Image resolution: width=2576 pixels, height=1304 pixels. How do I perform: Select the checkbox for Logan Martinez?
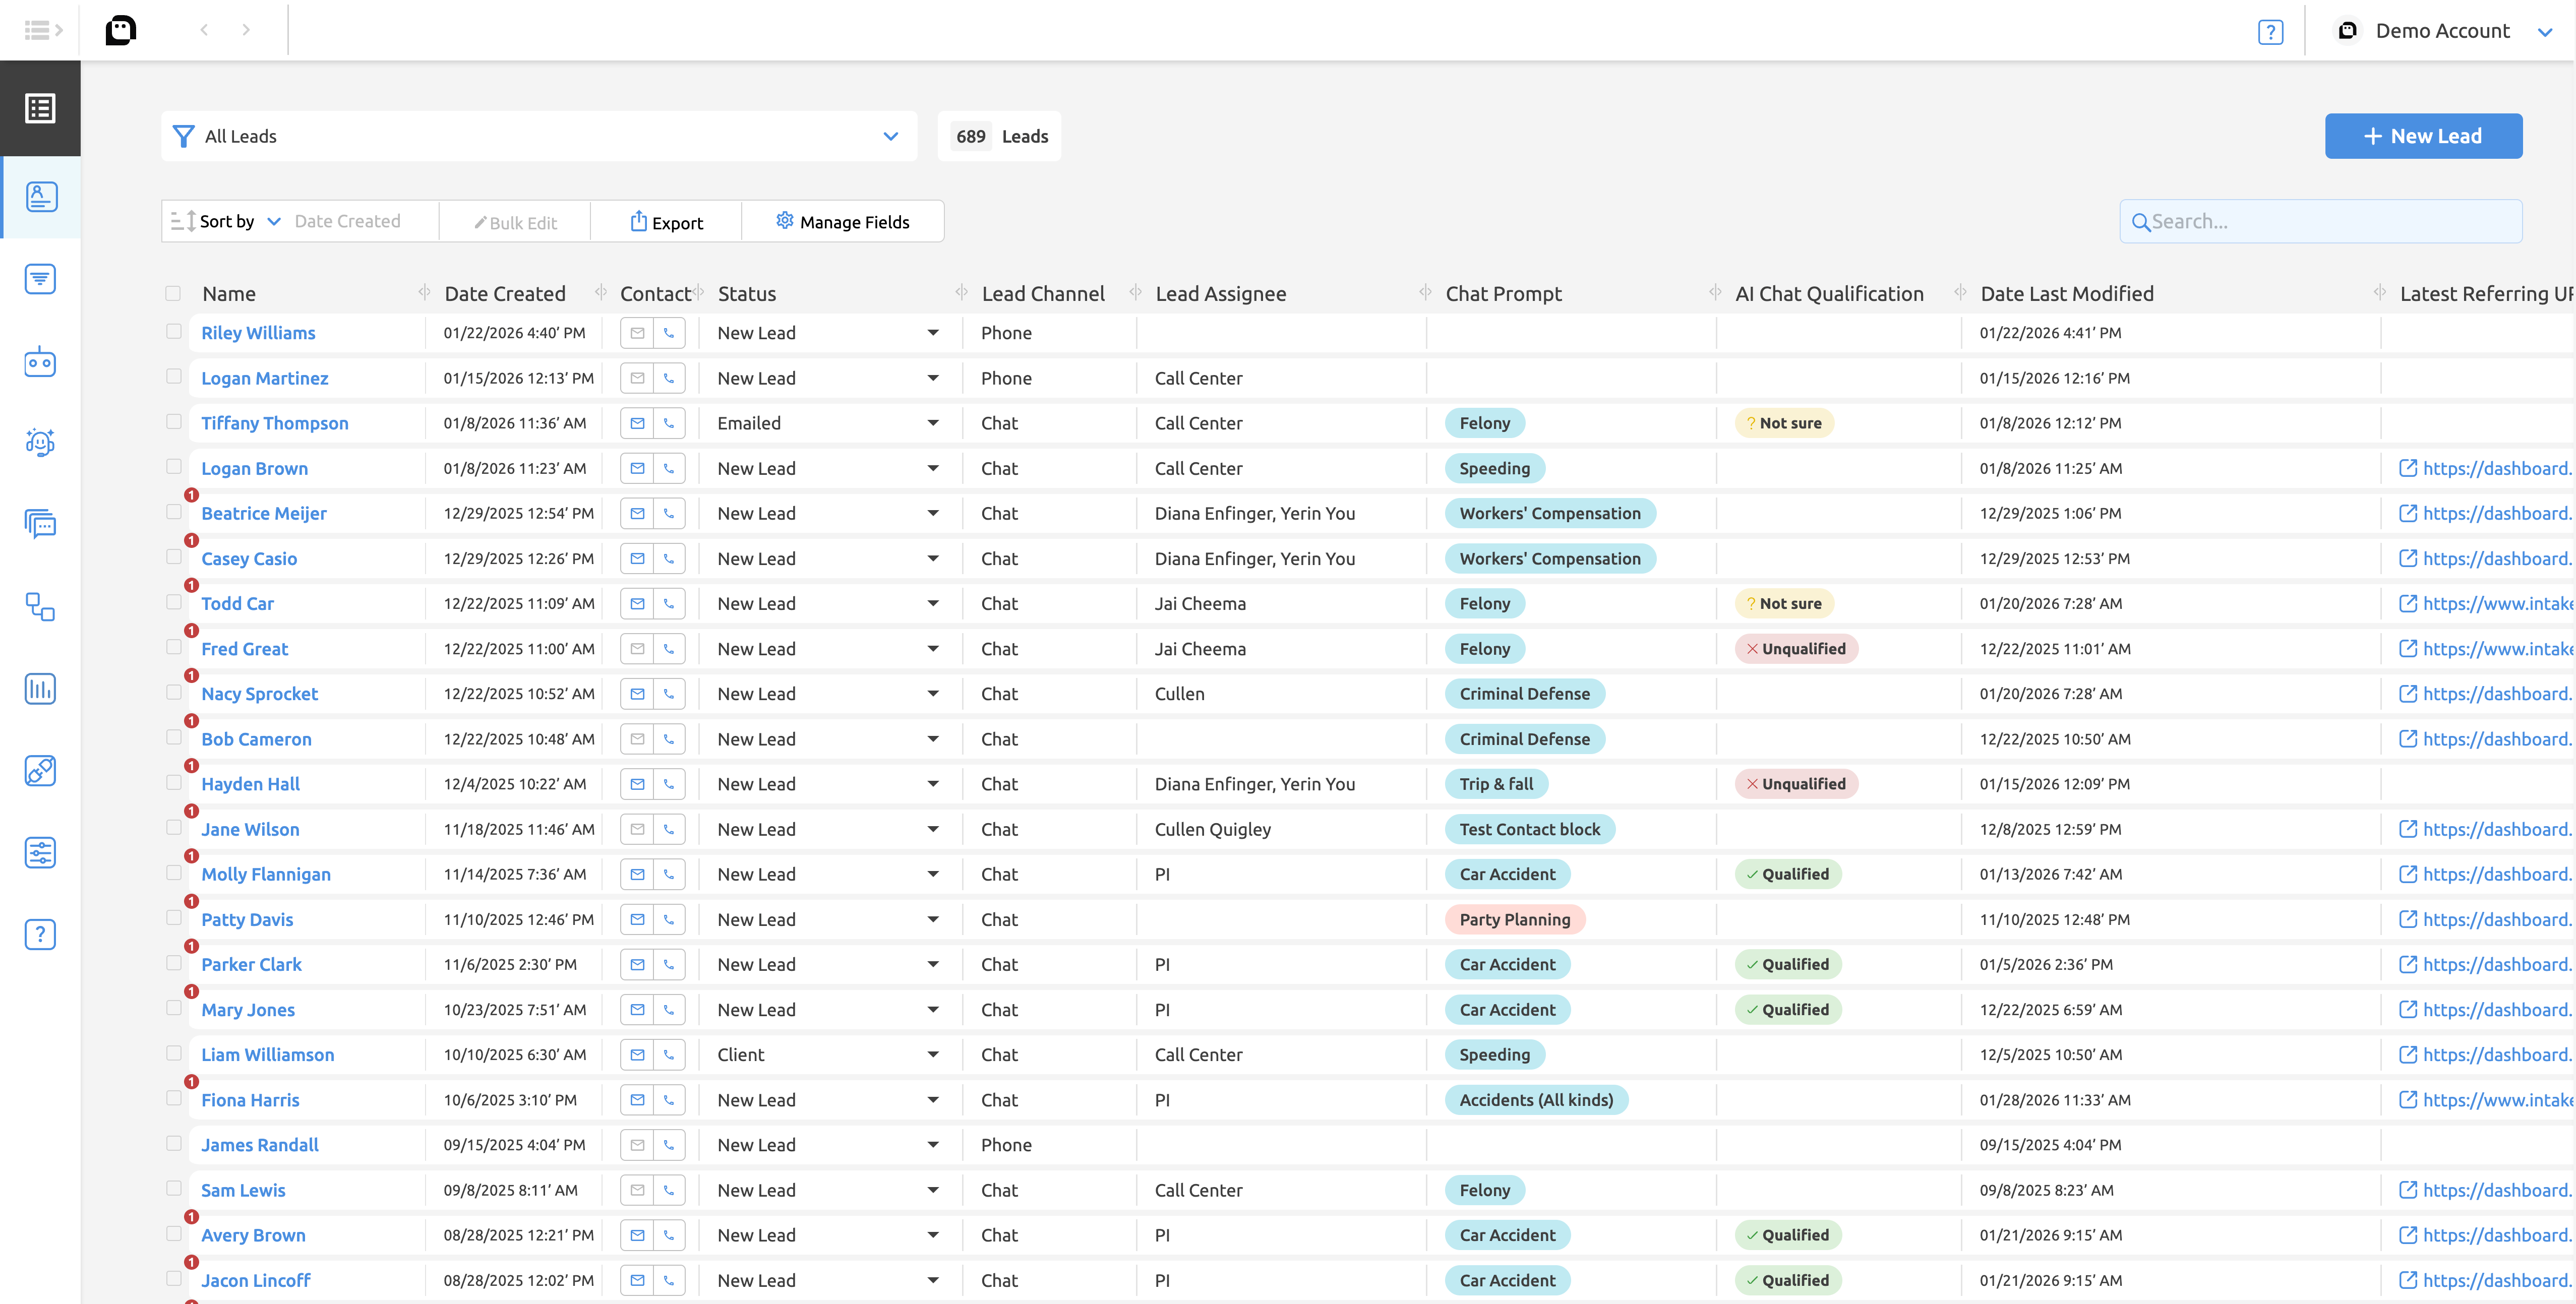[173, 377]
